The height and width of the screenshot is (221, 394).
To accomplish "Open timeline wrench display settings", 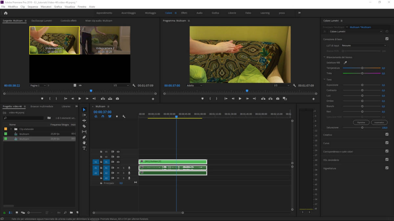I will click(124, 117).
